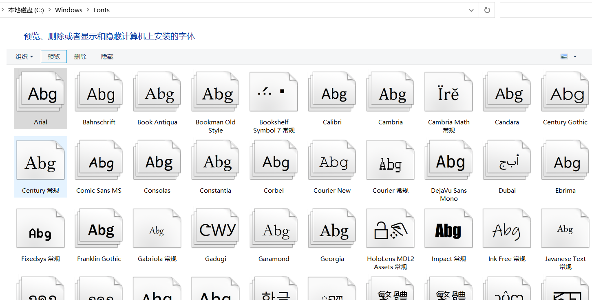
Task: Click the Consolas font name label
Action: [157, 190]
